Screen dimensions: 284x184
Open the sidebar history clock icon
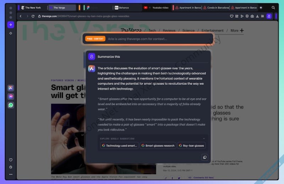pyautogui.click(x=11, y=167)
